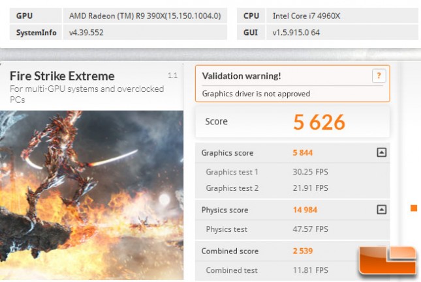Click the Combined score label
Viewport: 421px width, 282px height.
coord(230,251)
